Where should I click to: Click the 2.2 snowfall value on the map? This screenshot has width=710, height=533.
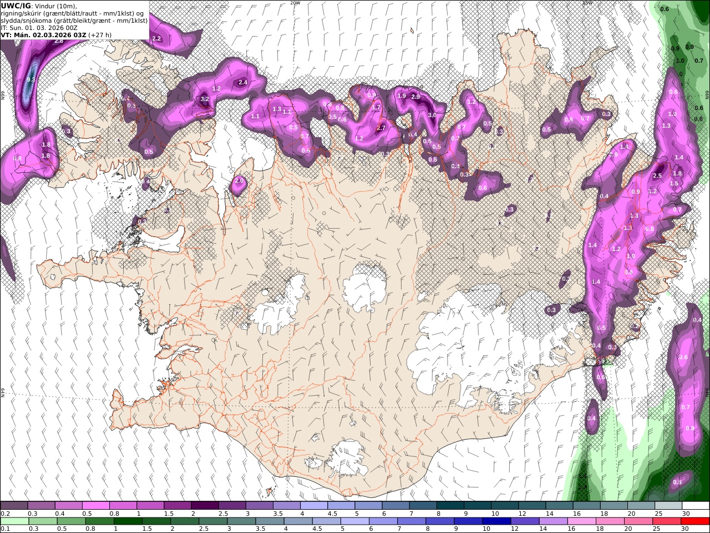pos(156,38)
